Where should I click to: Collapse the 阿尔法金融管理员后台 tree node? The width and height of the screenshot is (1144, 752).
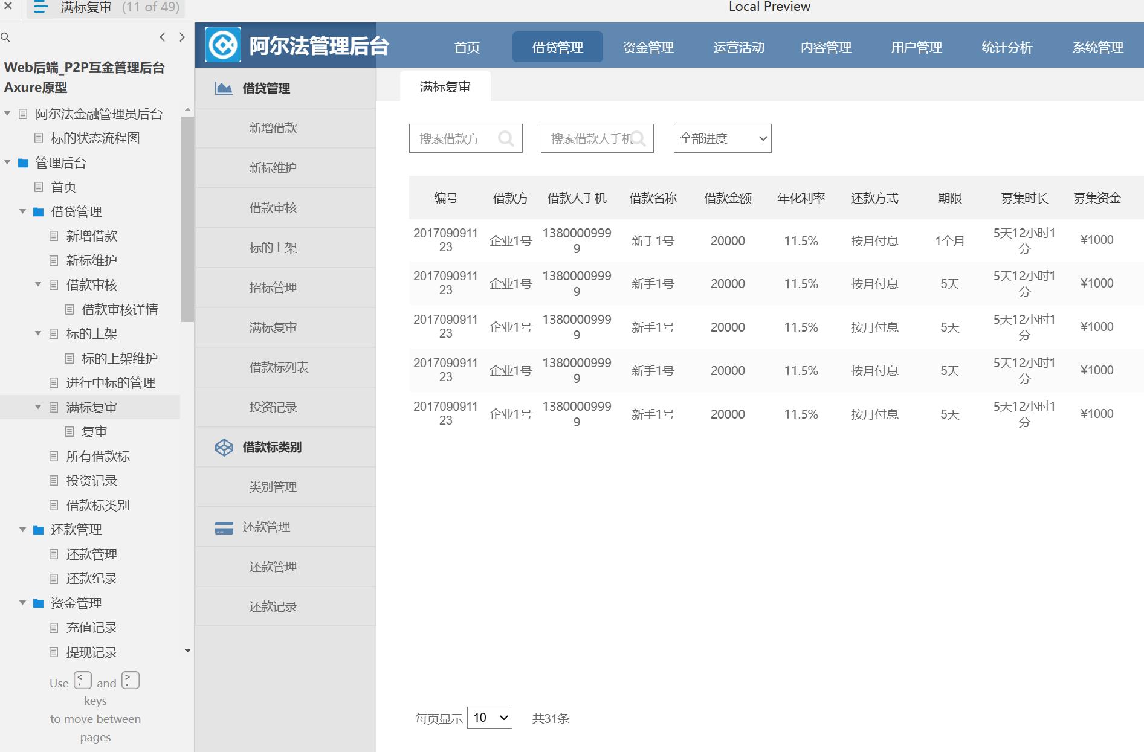(x=7, y=114)
